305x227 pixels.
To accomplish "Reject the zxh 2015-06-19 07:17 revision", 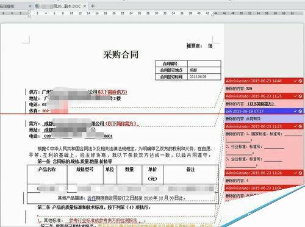I will (x=300, y=111).
